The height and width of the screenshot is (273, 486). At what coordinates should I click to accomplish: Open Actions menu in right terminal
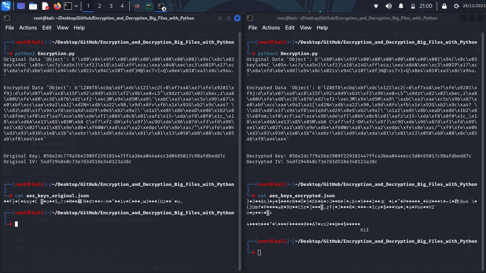[x=271, y=27]
